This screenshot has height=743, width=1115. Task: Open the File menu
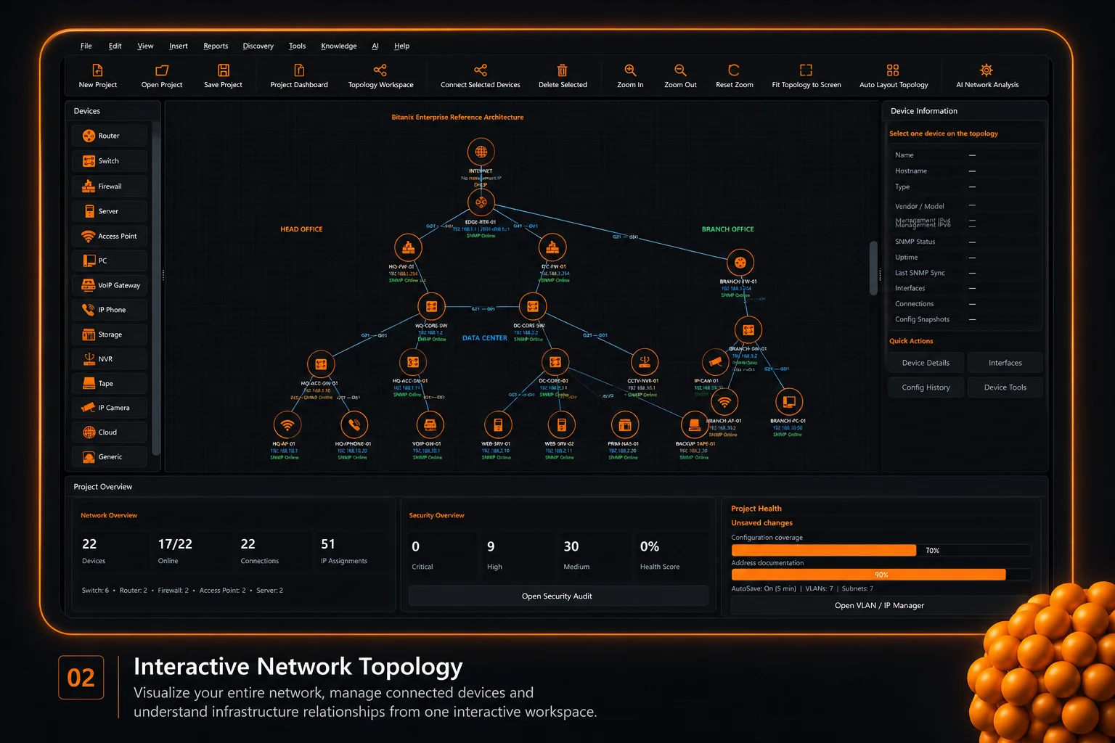coord(86,46)
